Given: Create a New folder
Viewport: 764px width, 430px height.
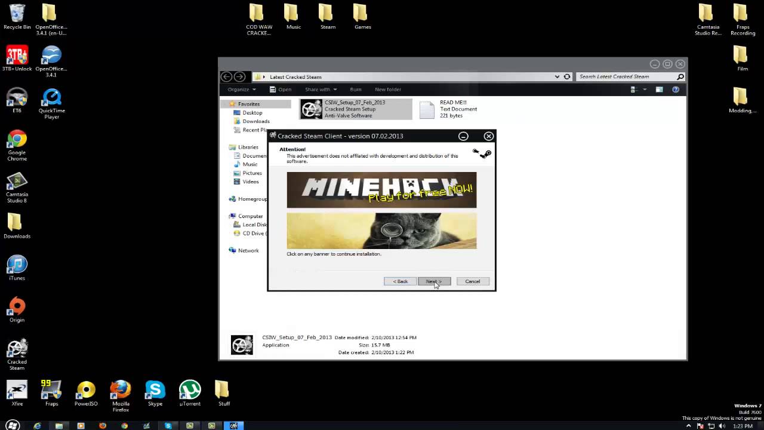Looking at the screenshot, I should pos(388,90).
